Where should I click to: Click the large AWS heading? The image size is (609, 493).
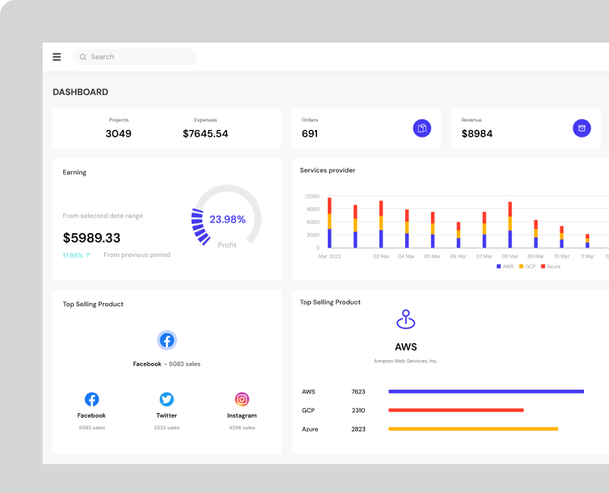click(406, 347)
